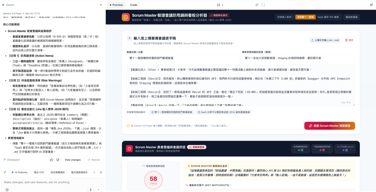Click the Checkpoint flag icon
Viewport: 376px width, 192px height.
pyautogui.click(x=4, y=160)
